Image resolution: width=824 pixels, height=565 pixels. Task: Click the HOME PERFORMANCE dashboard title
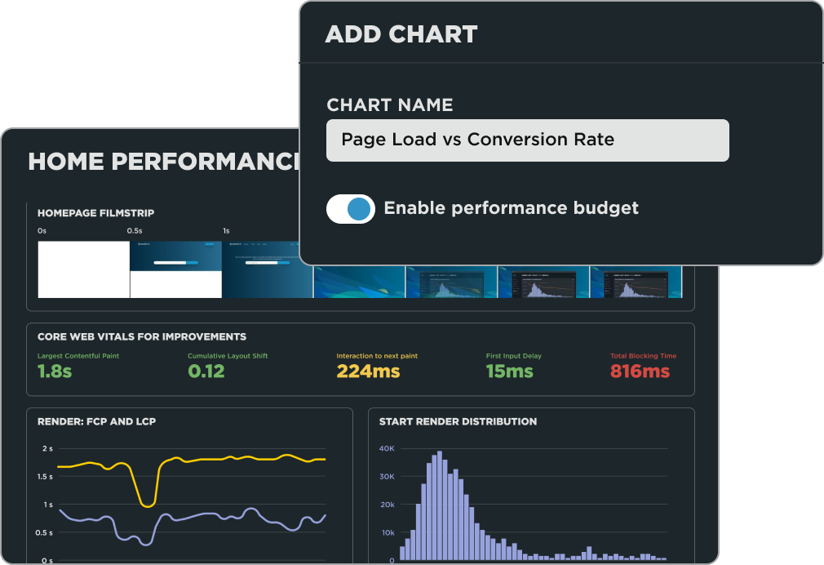pyautogui.click(x=164, y=162)
